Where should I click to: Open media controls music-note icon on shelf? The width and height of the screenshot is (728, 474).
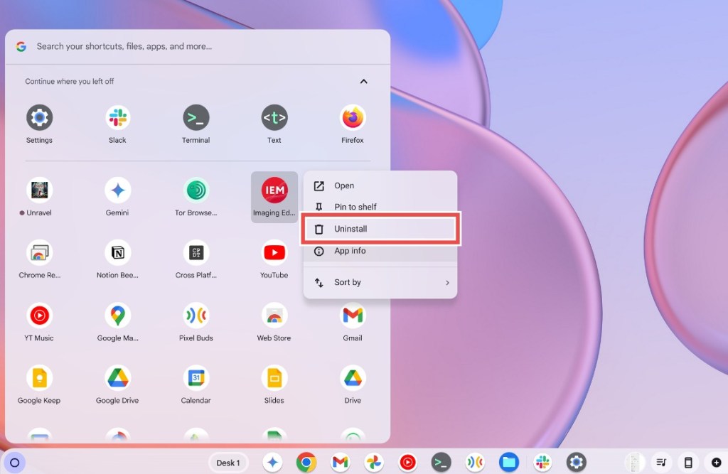pyautogui.click(x=661, y=463)
